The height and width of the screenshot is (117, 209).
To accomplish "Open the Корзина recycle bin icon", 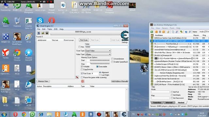I will [x=17, y=22].
